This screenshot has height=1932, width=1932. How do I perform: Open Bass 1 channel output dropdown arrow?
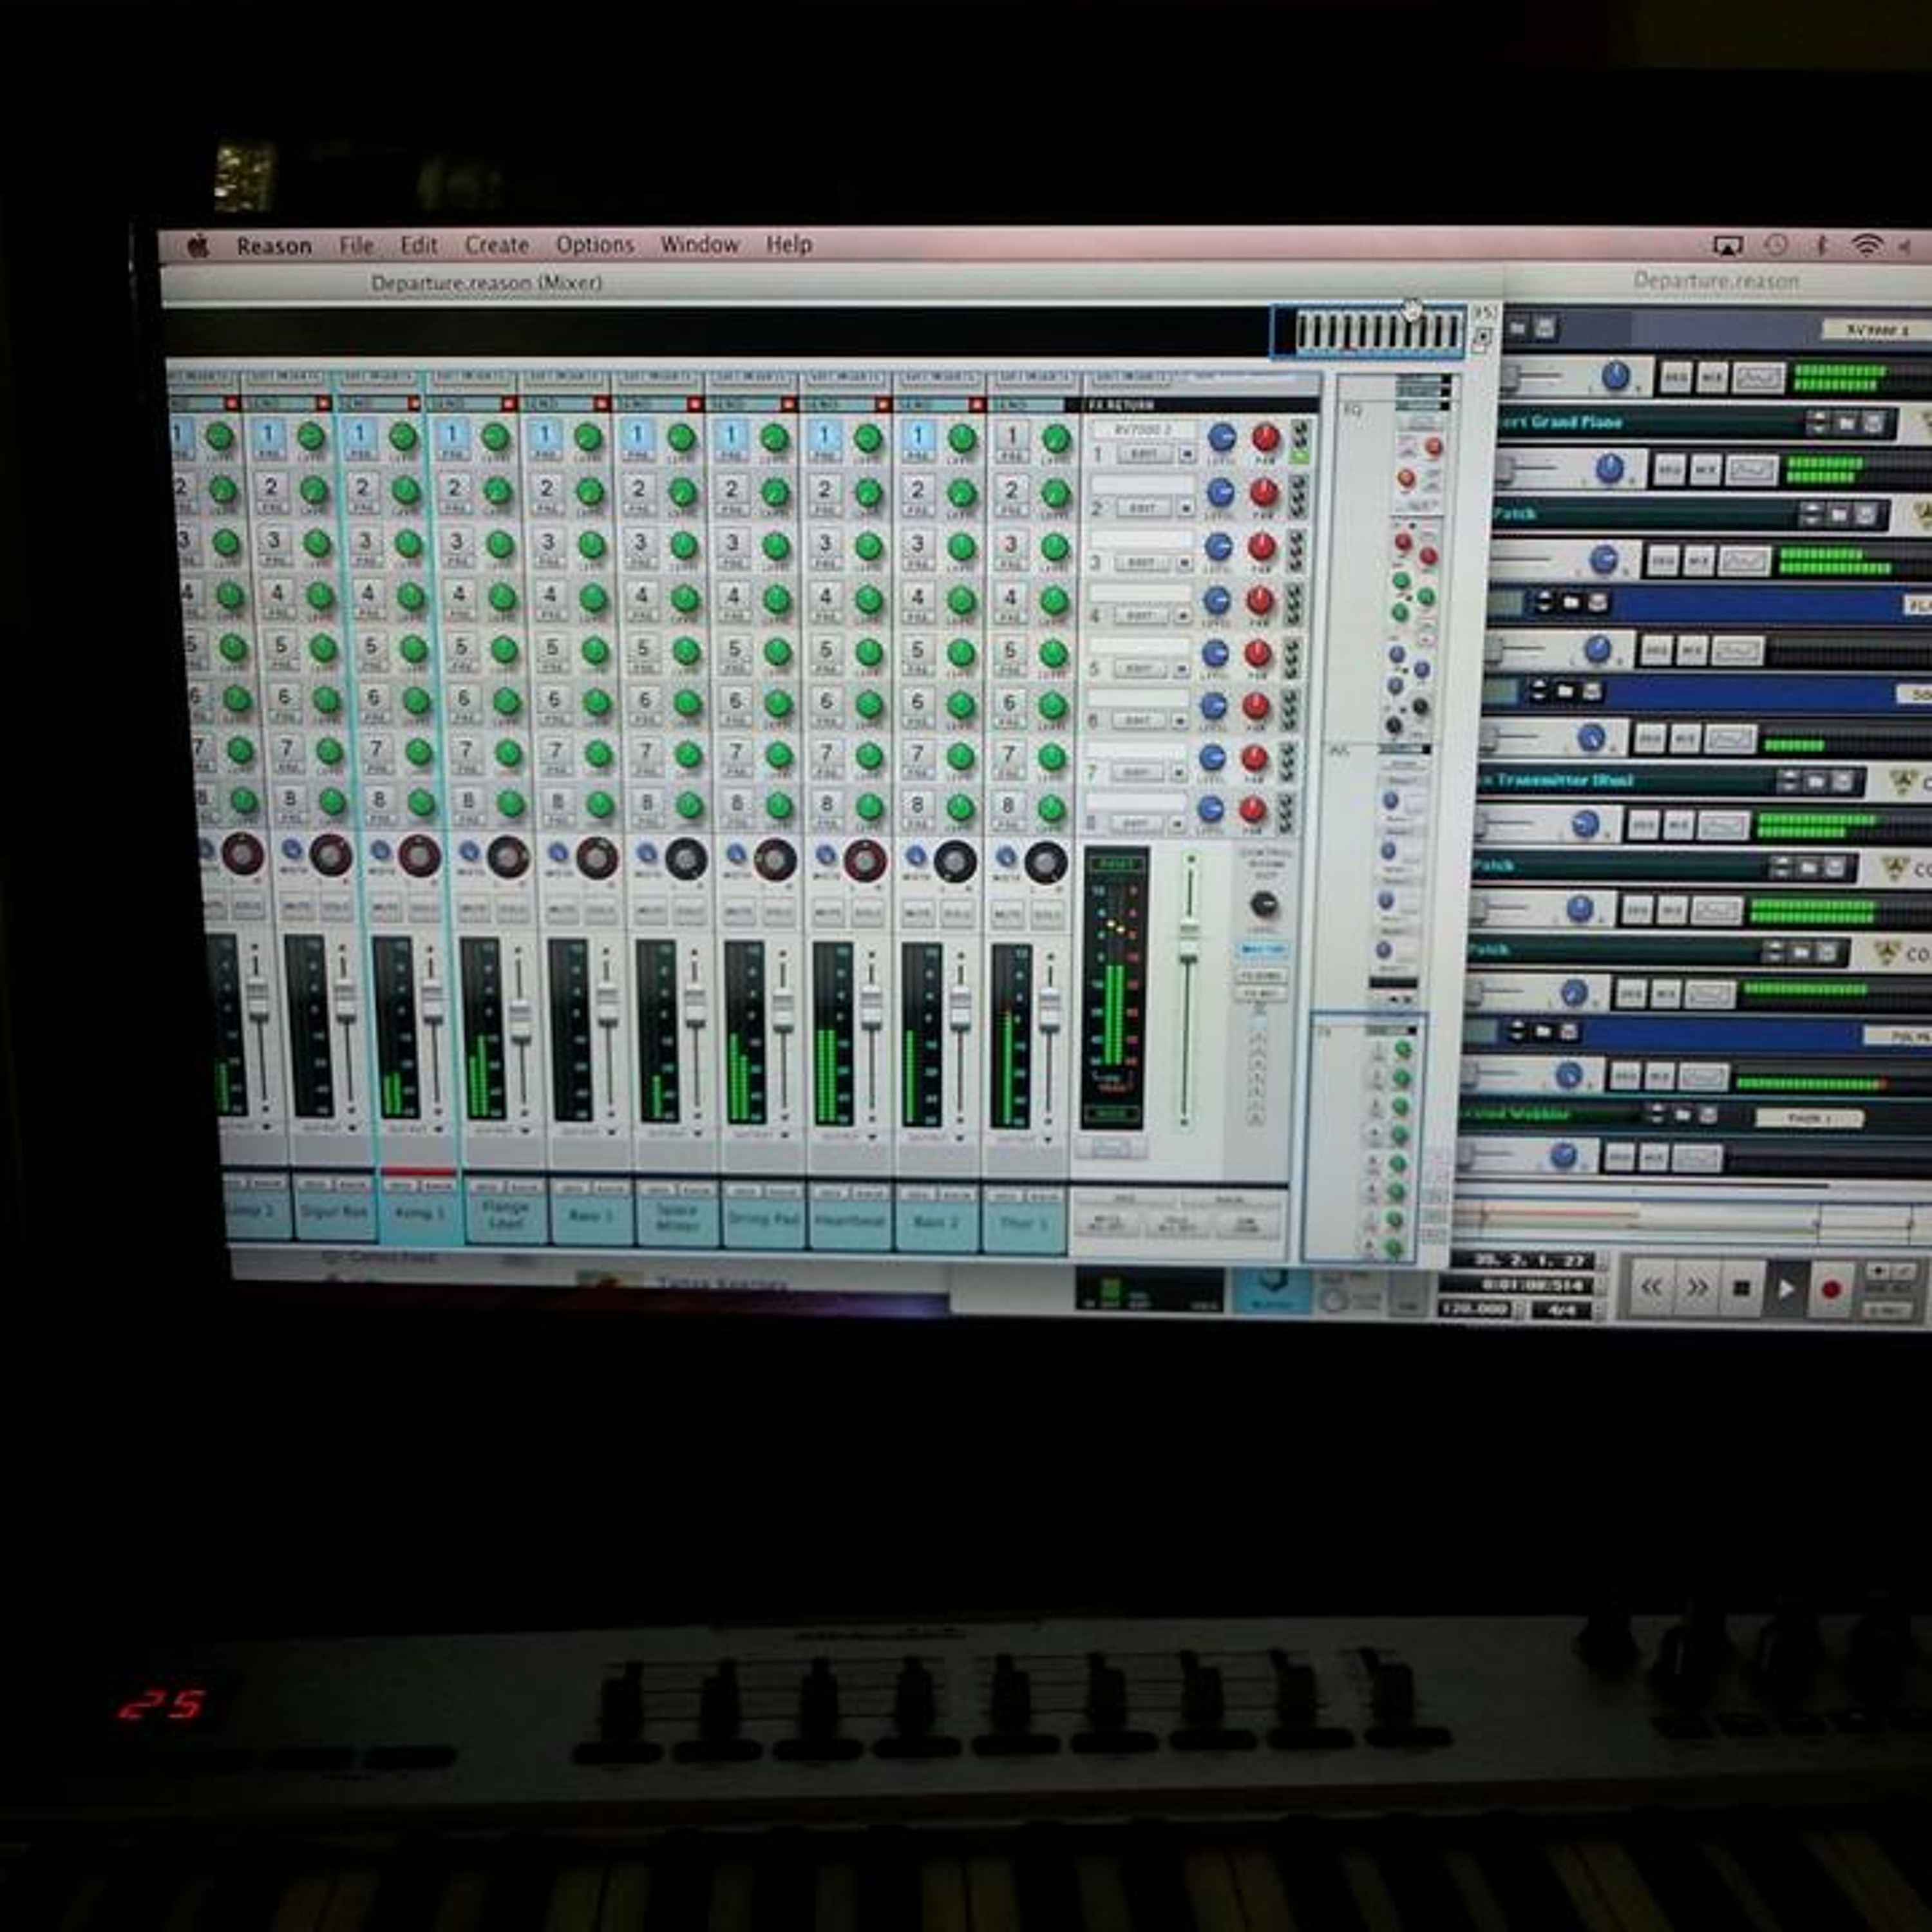point(611,1132)
